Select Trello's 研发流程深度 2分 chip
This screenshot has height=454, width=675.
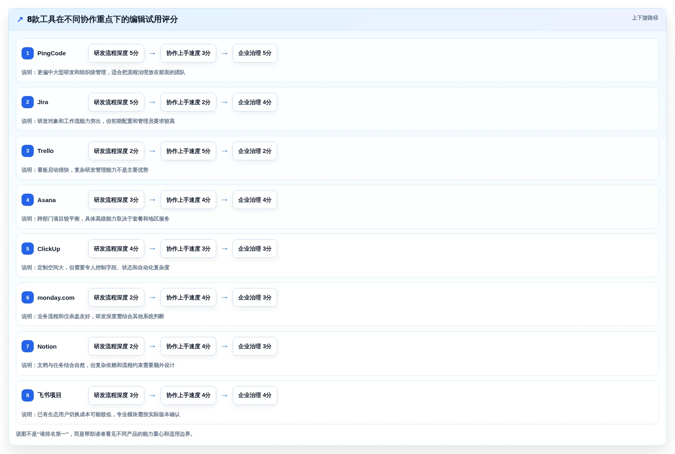[x=116, y=151]
